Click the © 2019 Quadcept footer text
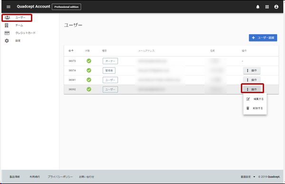The width and height of the screenshot is (285, 184). pos(269,177)
